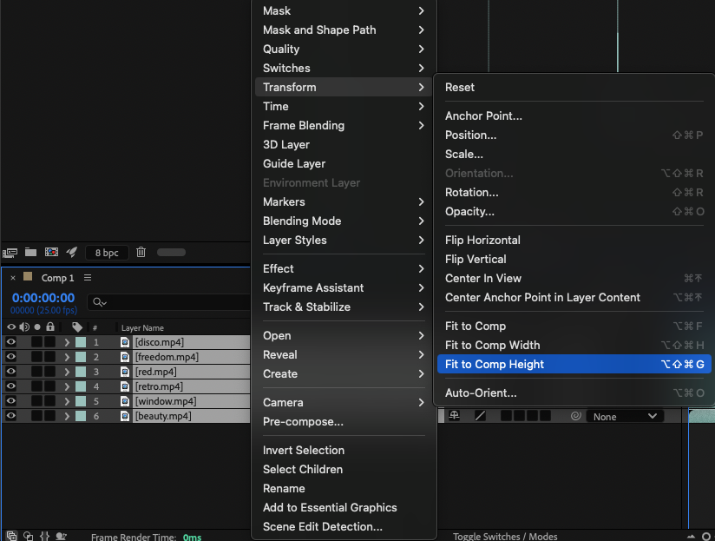Click the label color swatch of retro.mp4
The height and width of the screenshot is (541, 715).
81,386
